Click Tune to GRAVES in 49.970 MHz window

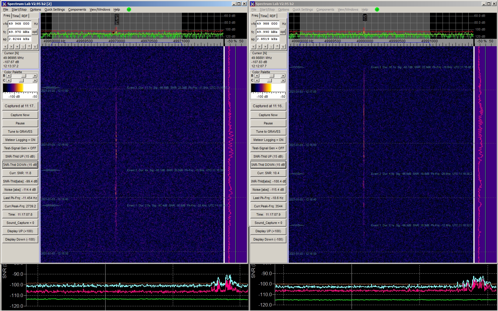[20, 132]
